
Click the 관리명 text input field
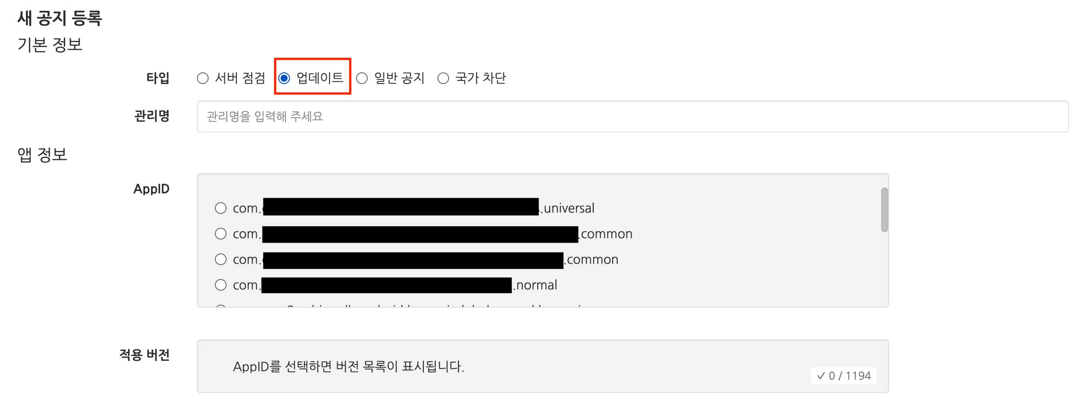pos(632,116)
